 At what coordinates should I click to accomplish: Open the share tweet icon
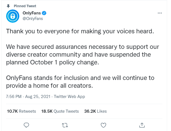142,125
